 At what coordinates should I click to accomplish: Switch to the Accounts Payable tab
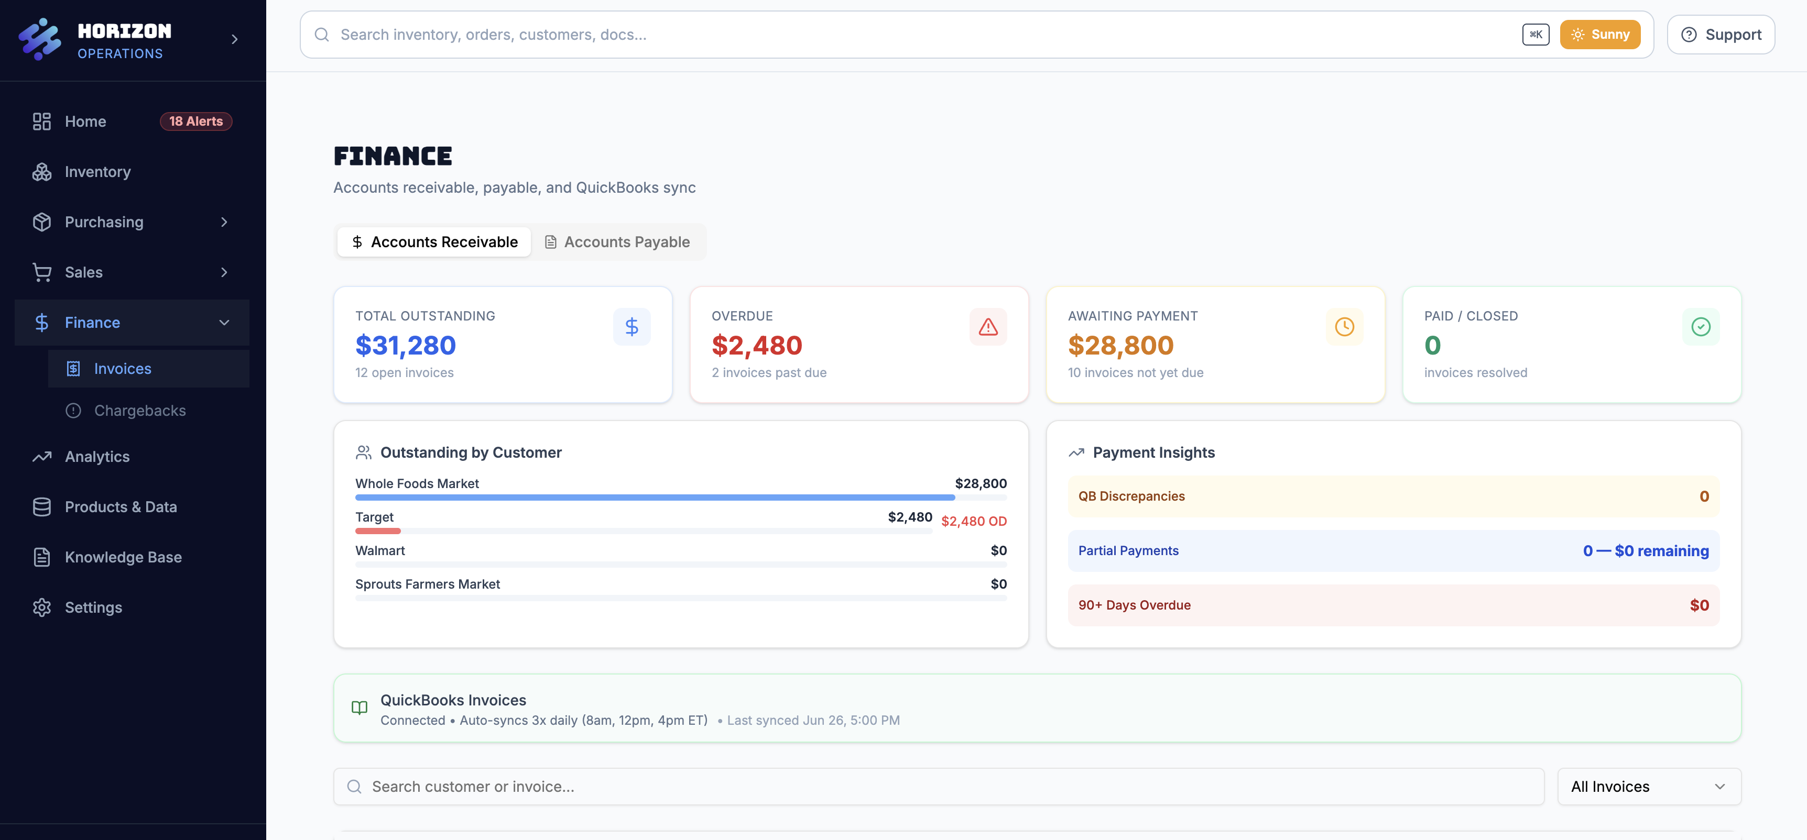[x=617, y=242]
